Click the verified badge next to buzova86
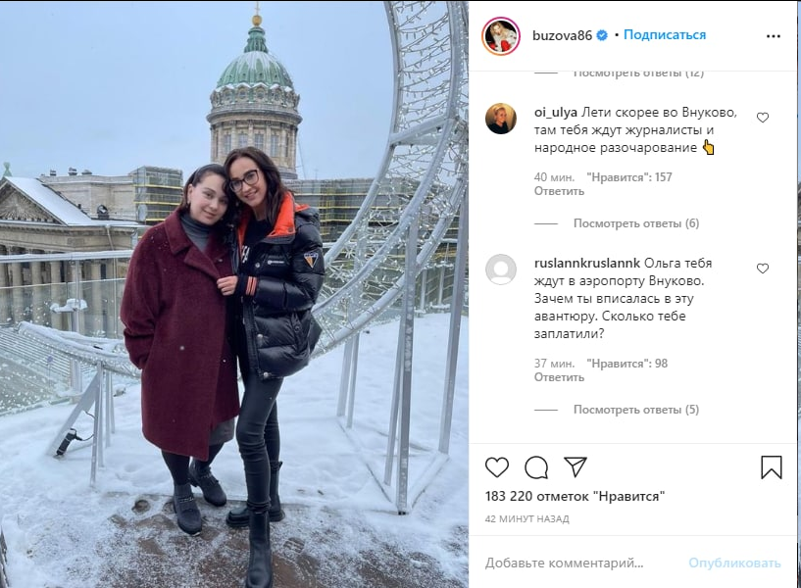The height and width of the screenshot is (588, 801). click(602, 35)
